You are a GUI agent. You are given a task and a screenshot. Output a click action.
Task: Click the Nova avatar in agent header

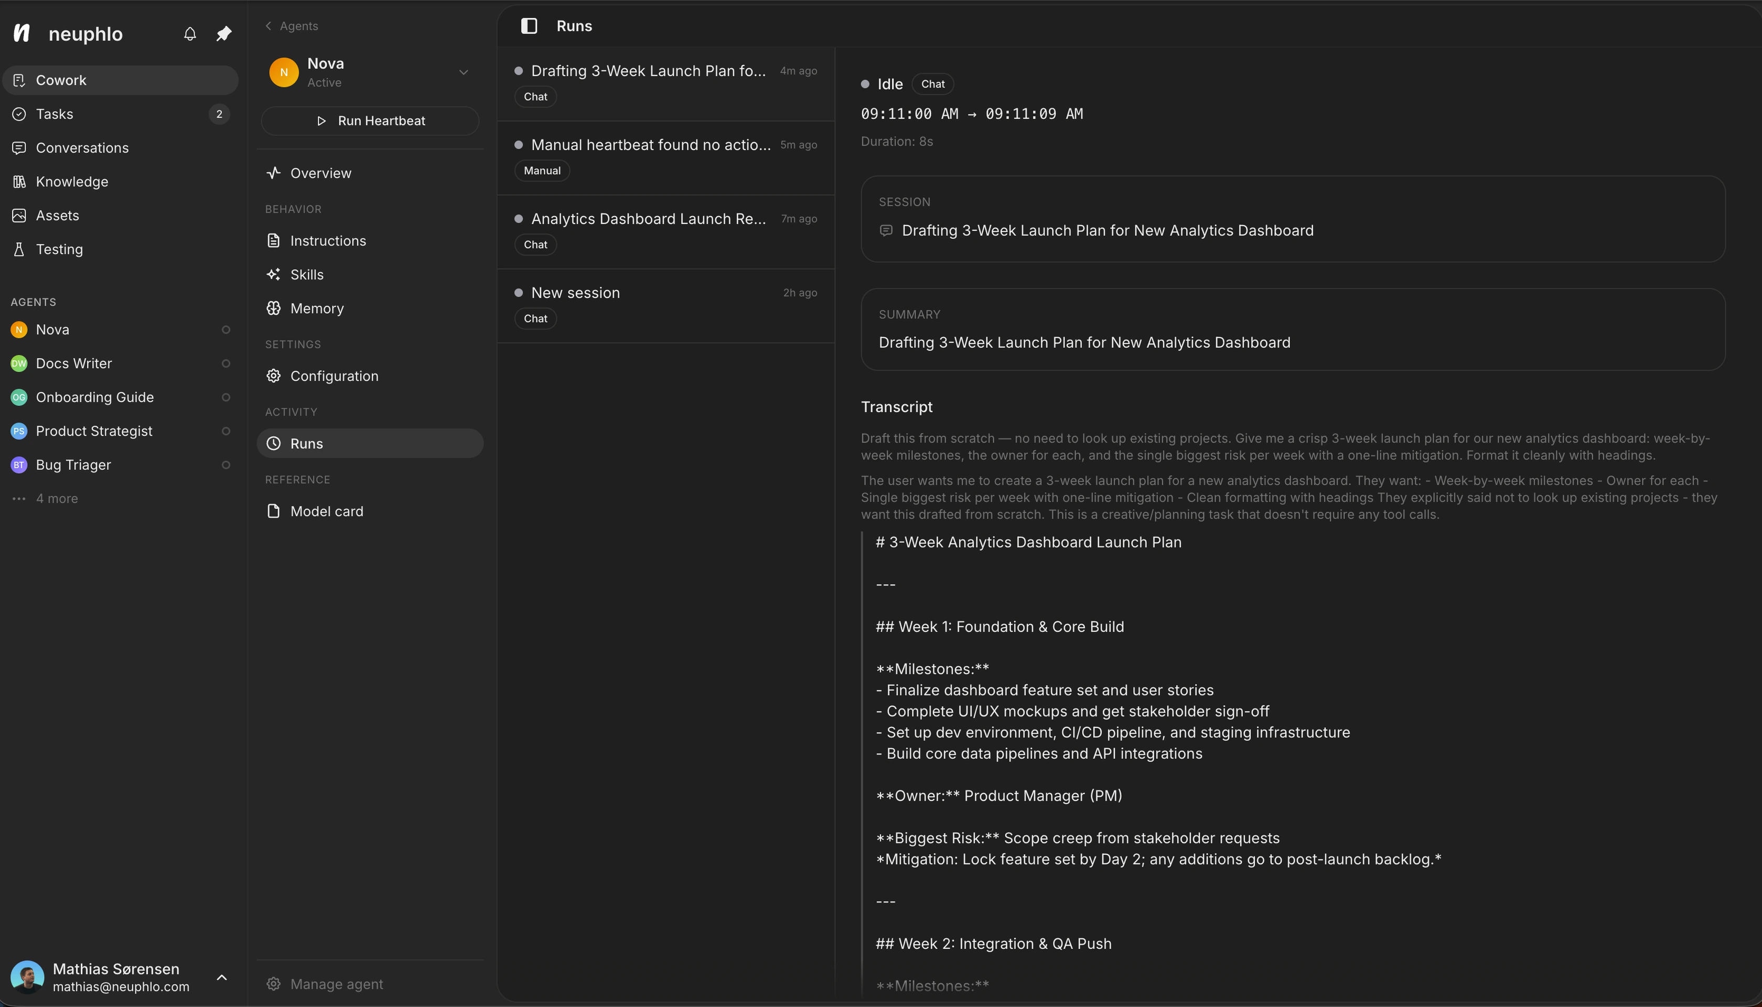pyautogui.click(x=284, y=72)
